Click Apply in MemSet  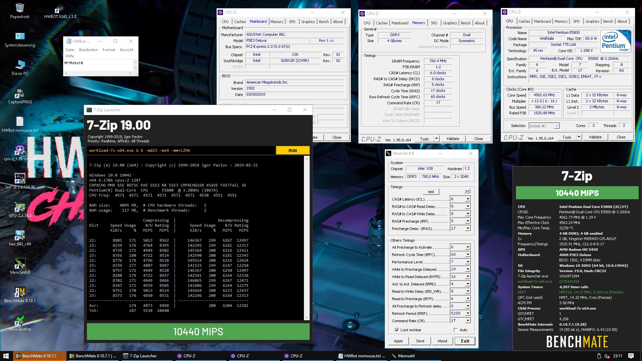click(398, 341)
